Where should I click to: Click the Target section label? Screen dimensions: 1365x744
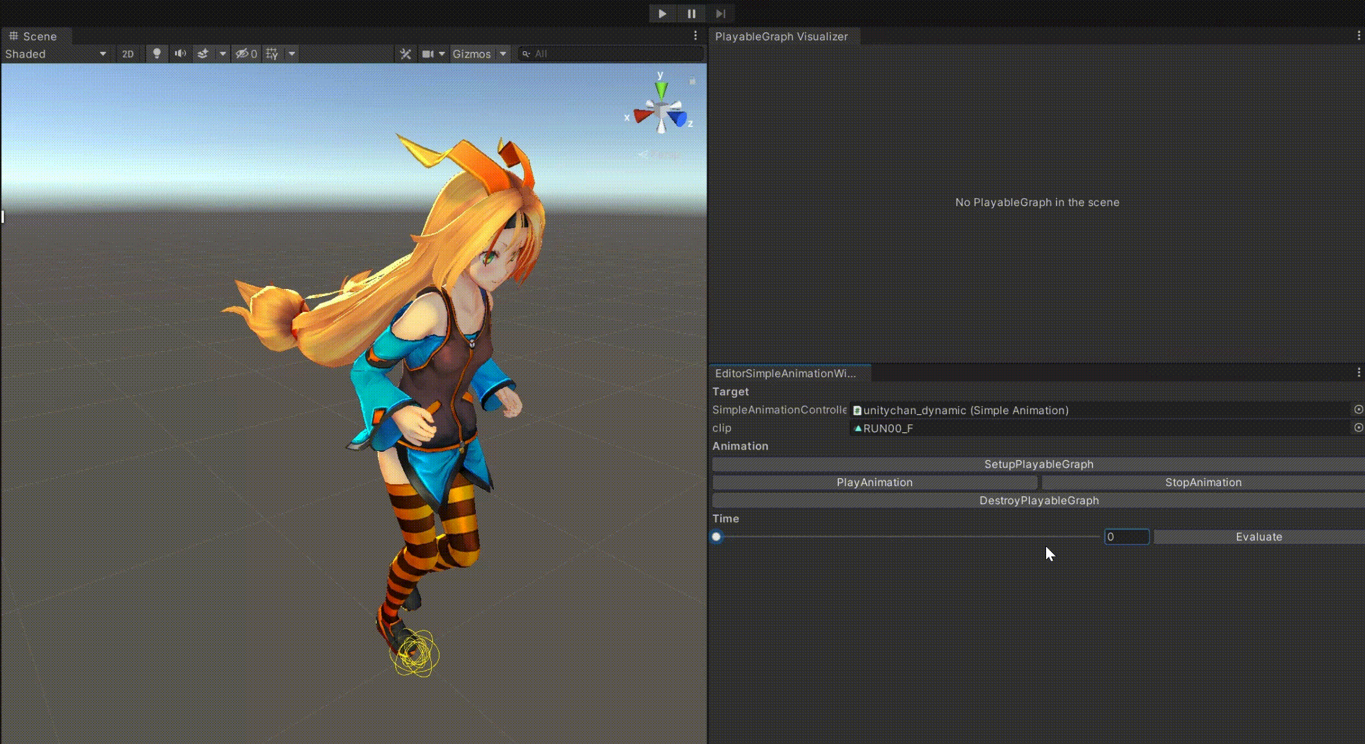(x=730, y=391)
